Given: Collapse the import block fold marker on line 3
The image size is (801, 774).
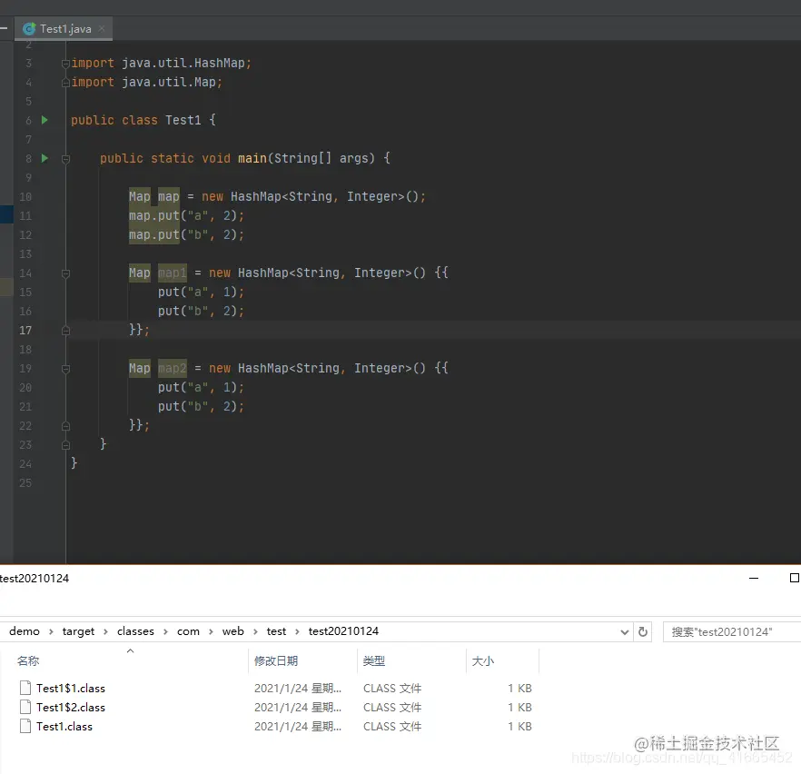Looking at the screenshot, I should point(65,64).
